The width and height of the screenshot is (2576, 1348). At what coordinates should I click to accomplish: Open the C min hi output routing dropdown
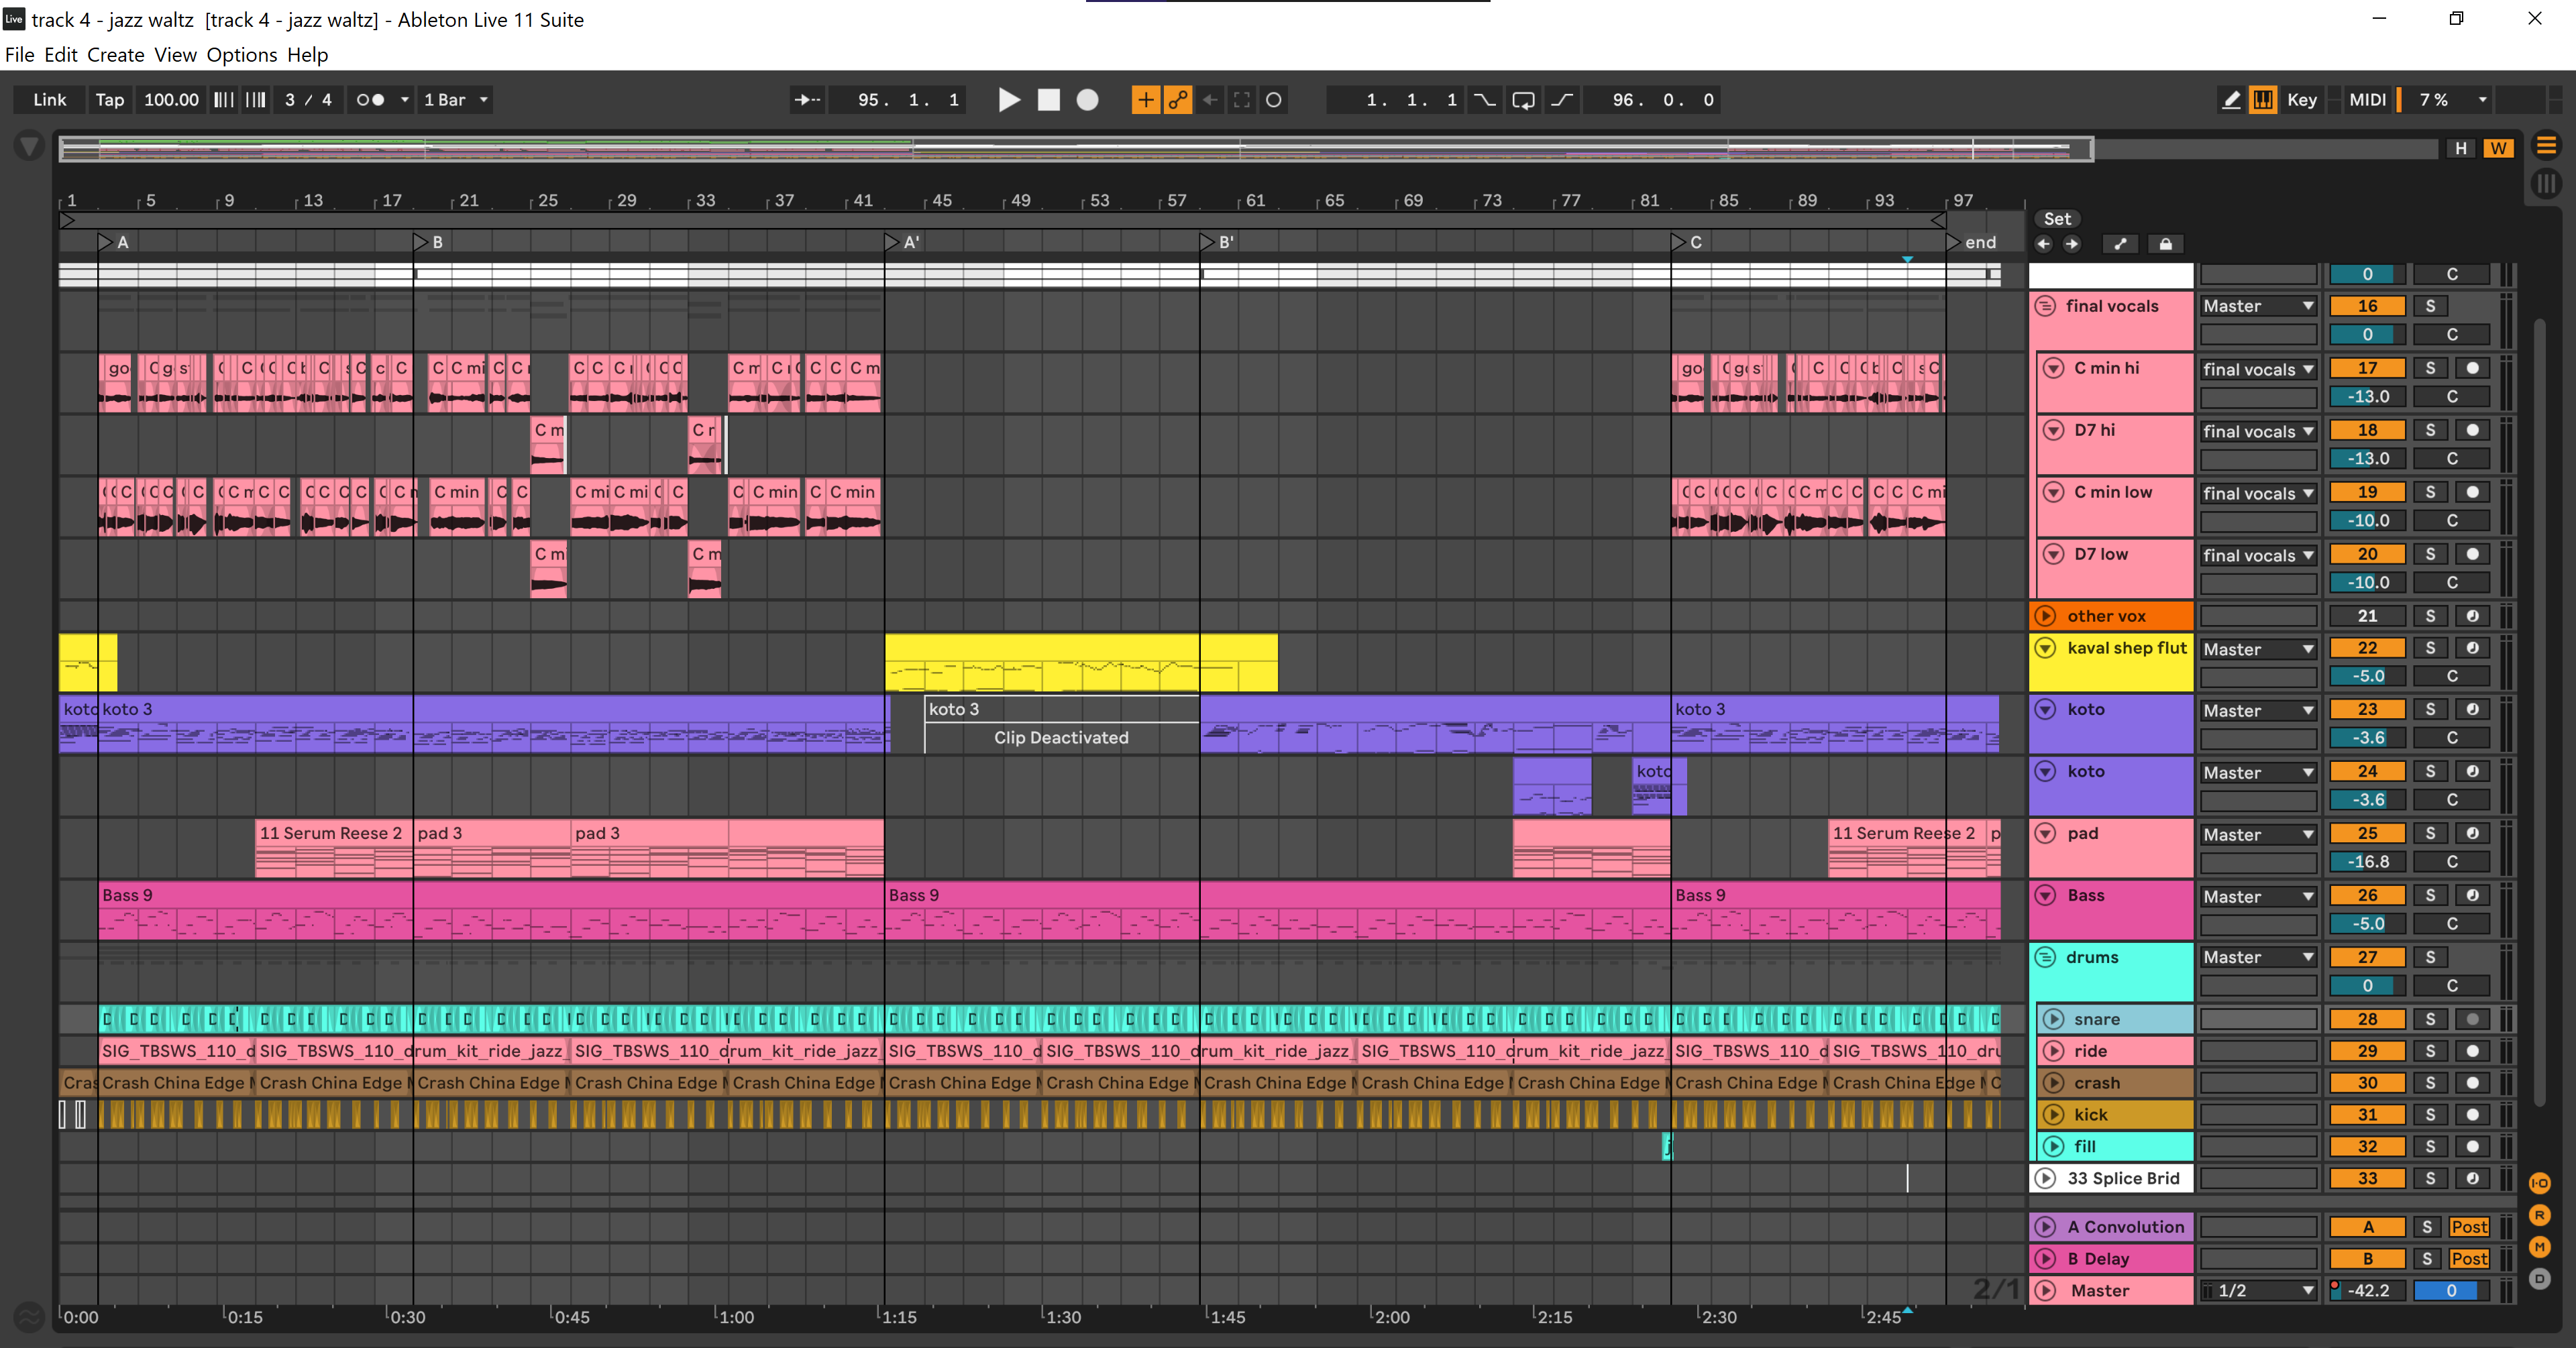[2258, 369]
